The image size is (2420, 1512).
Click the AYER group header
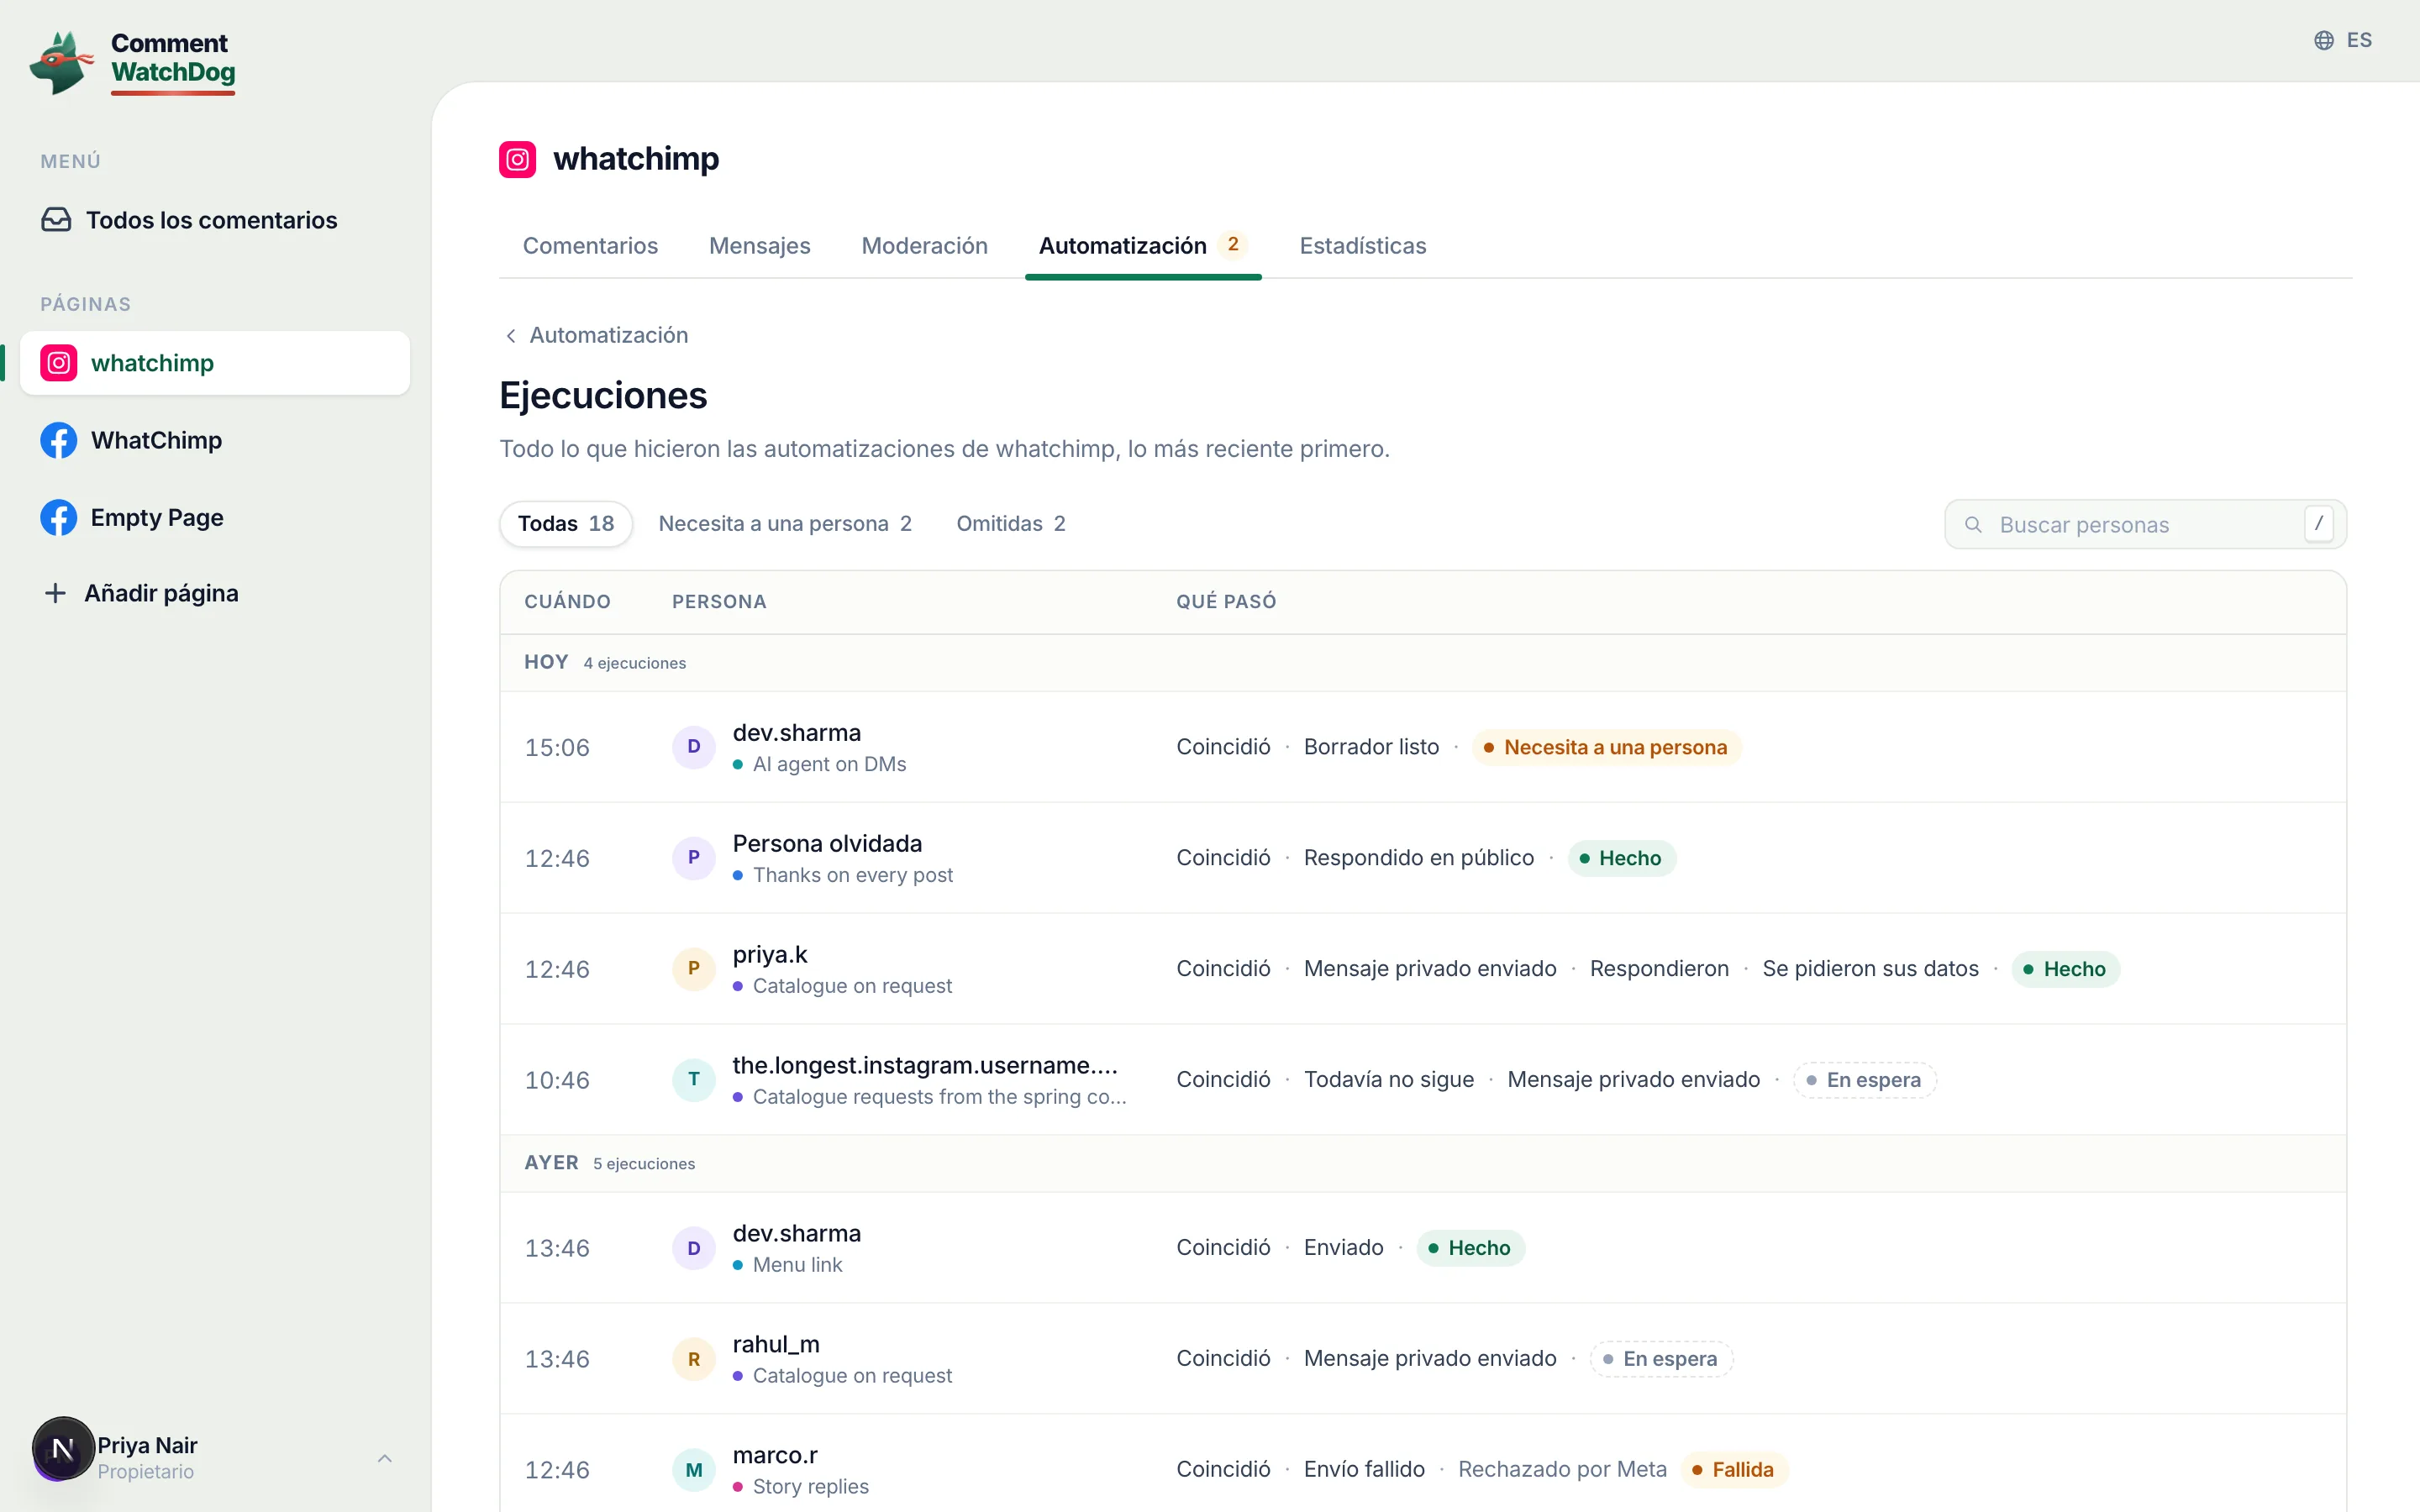1423,1164
